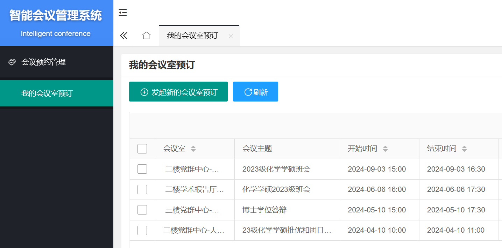The width and height of the screenshot is (502, 248).
Task: Click the double left arrow tab scroll icon
Action: pos(124,36)
